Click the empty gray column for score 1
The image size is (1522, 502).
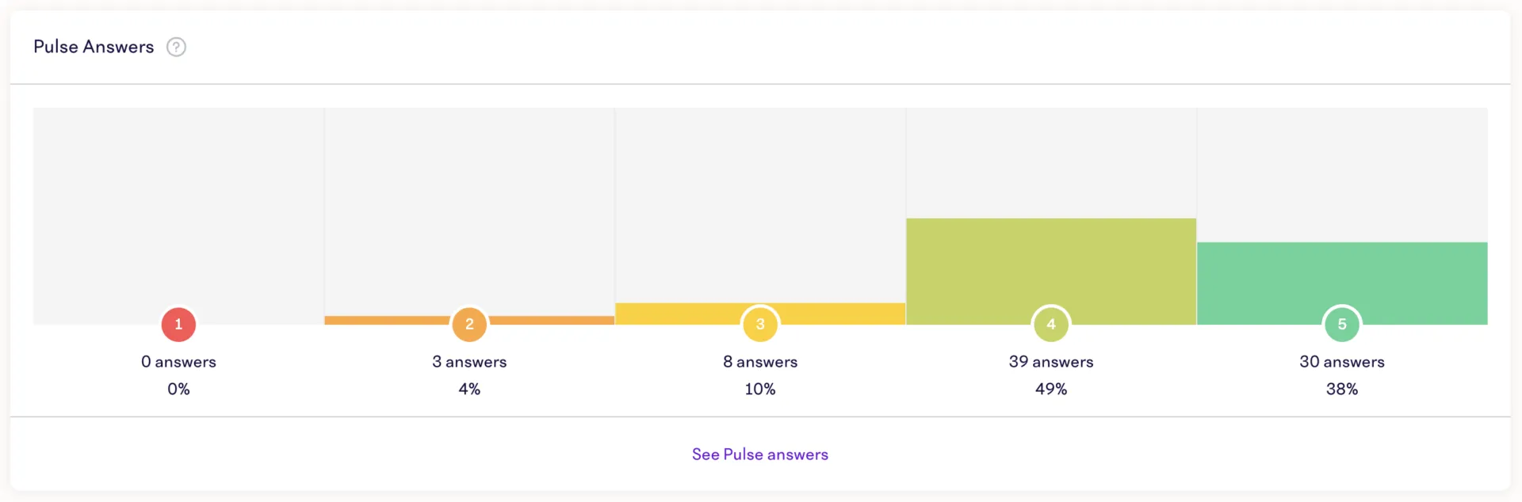pos(178,207)
